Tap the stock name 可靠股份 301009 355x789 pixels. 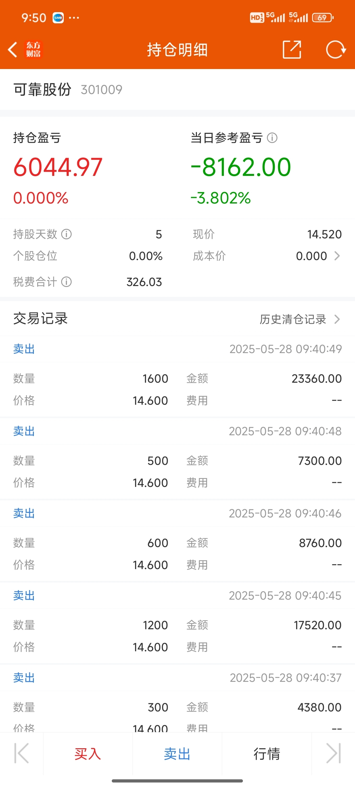tap(68, 89)
